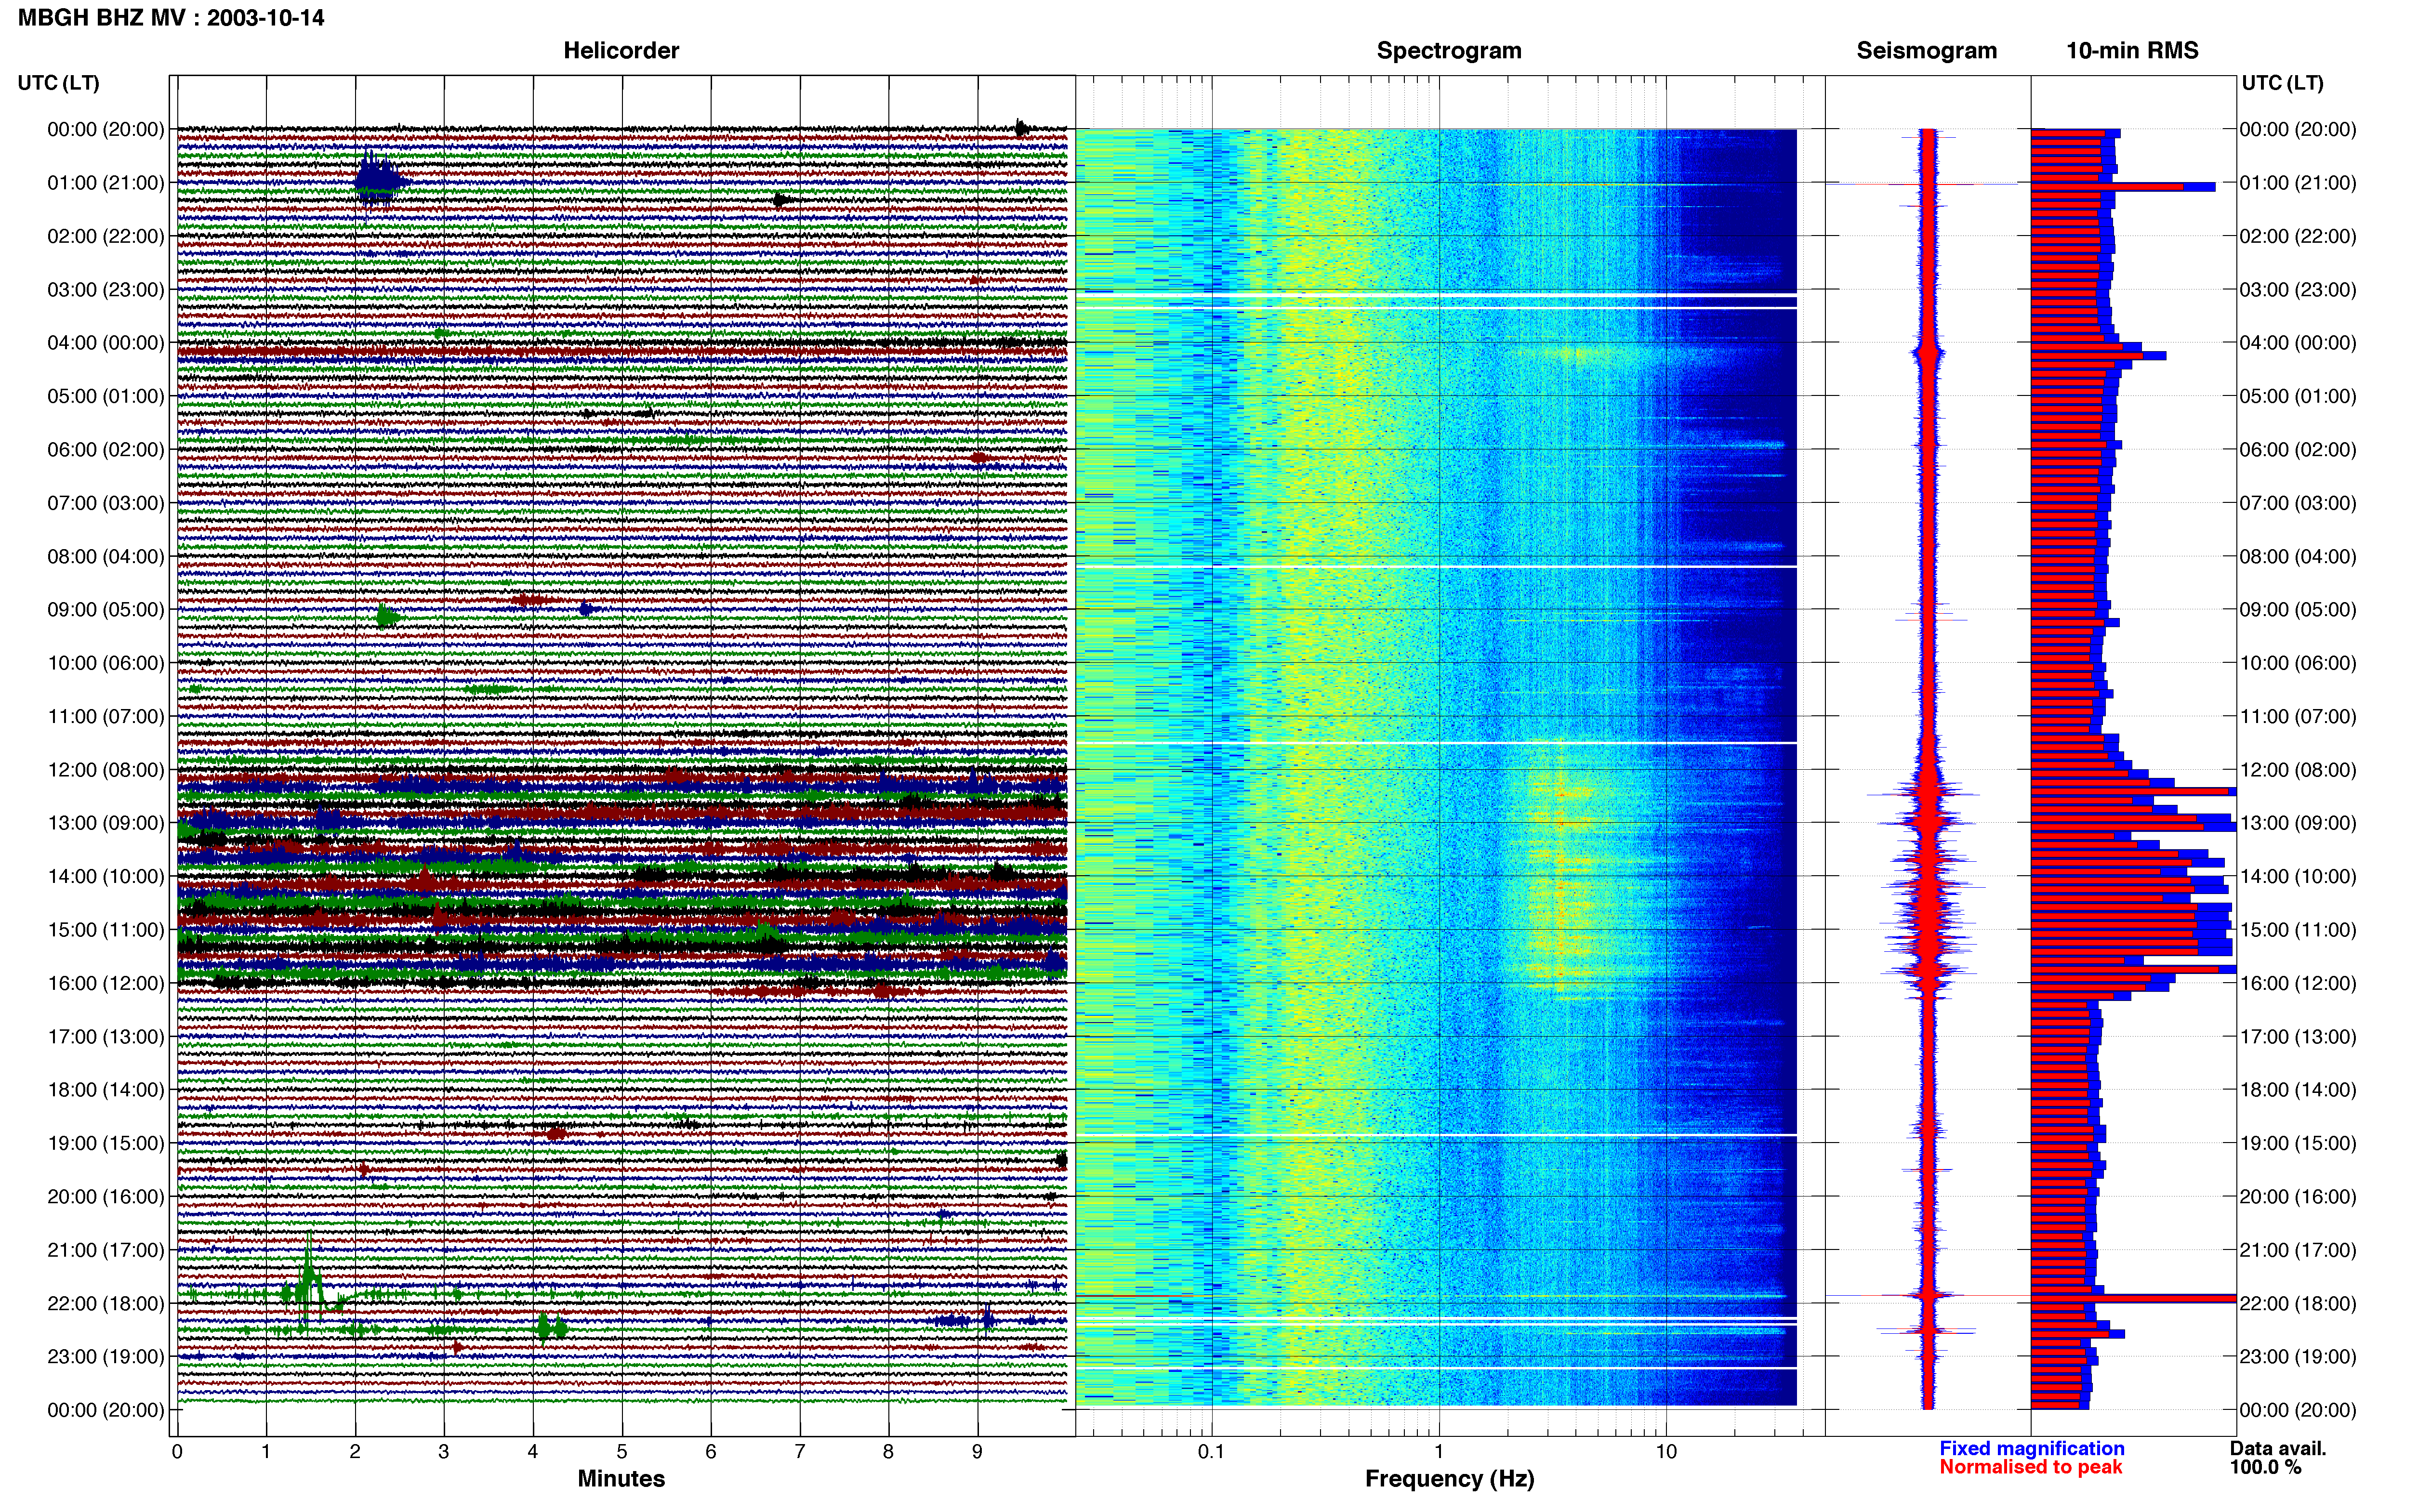Click the right '10:00 (06:00)' time label
2418x1512 pixels.
[x=2298, y=663]
